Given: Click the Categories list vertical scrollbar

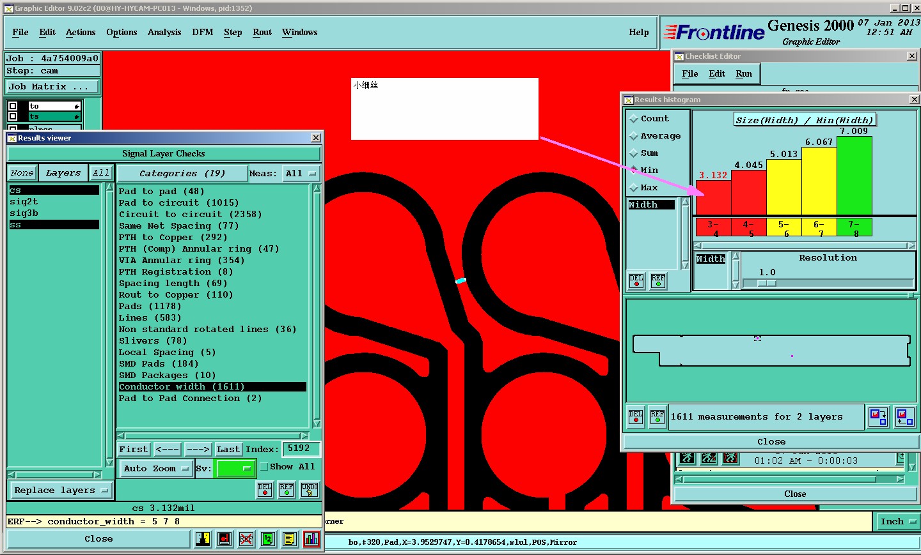Looking at the screenshot, I should (316, 306).
